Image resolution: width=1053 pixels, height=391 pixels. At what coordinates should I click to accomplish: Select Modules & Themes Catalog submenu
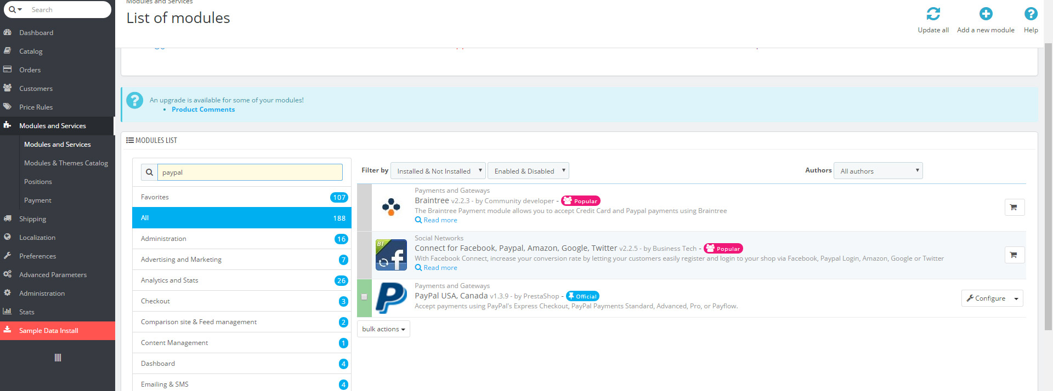66,163
